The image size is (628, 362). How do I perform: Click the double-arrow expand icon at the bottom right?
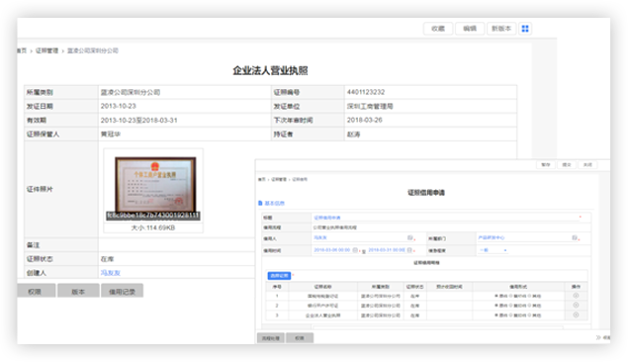click(x=598, y=337)
